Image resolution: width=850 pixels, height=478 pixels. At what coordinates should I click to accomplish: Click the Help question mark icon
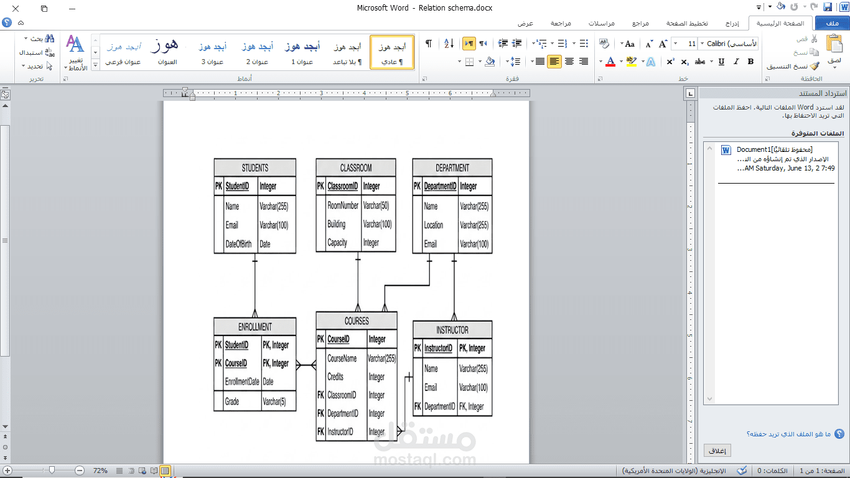(x=7, y=22)
